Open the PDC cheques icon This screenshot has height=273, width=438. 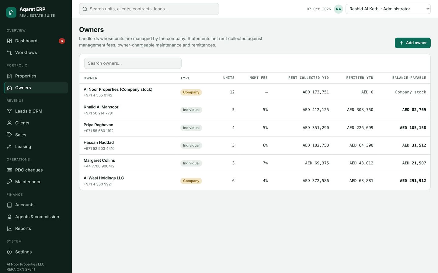click(9, 170)
